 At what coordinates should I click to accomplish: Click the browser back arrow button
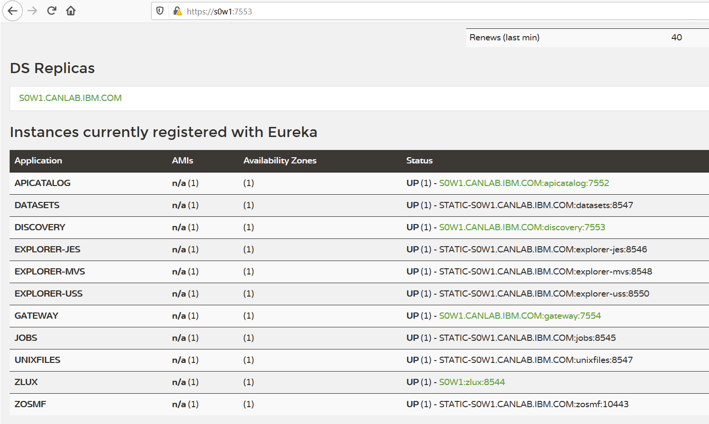tap(13, 11)
